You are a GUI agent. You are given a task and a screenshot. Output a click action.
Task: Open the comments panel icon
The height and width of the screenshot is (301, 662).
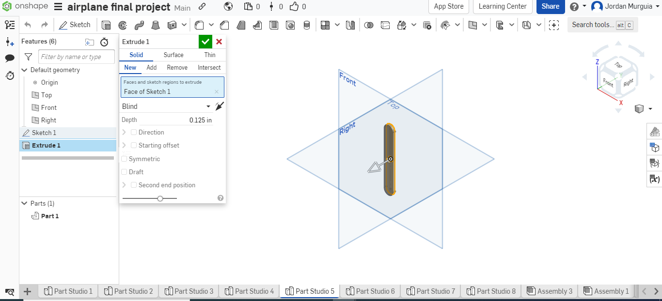[x=10, y=58]
